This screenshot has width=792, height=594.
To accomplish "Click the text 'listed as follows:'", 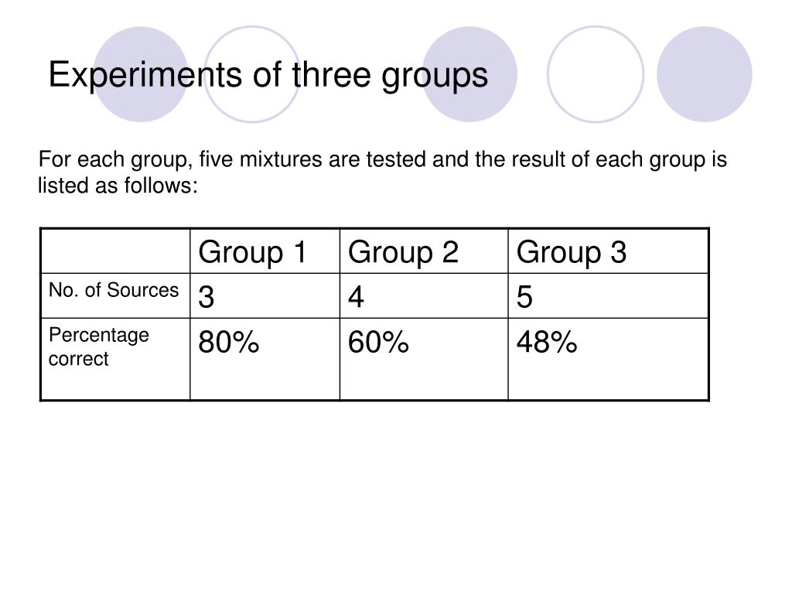I will (118, 186).
